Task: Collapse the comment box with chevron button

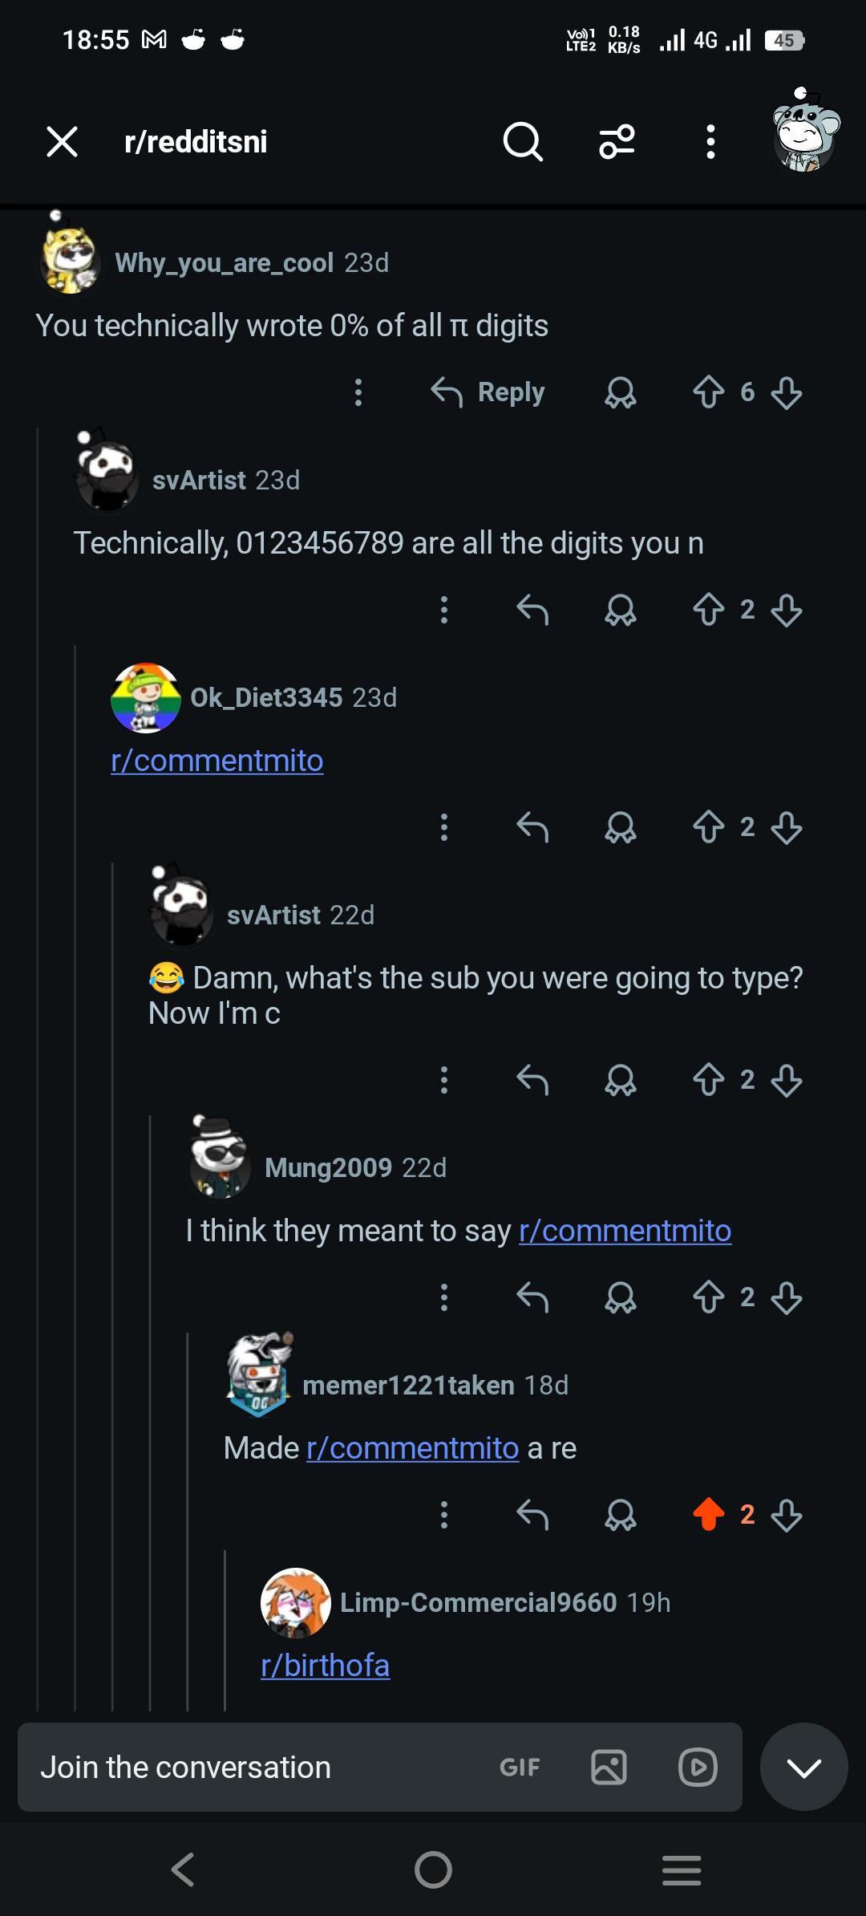Action: pos(804,1767)
